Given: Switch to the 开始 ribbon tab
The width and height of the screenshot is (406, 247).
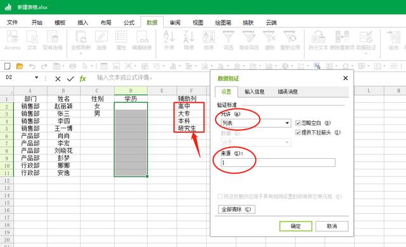Looking at the screenshot, I should tap(37, 23).
